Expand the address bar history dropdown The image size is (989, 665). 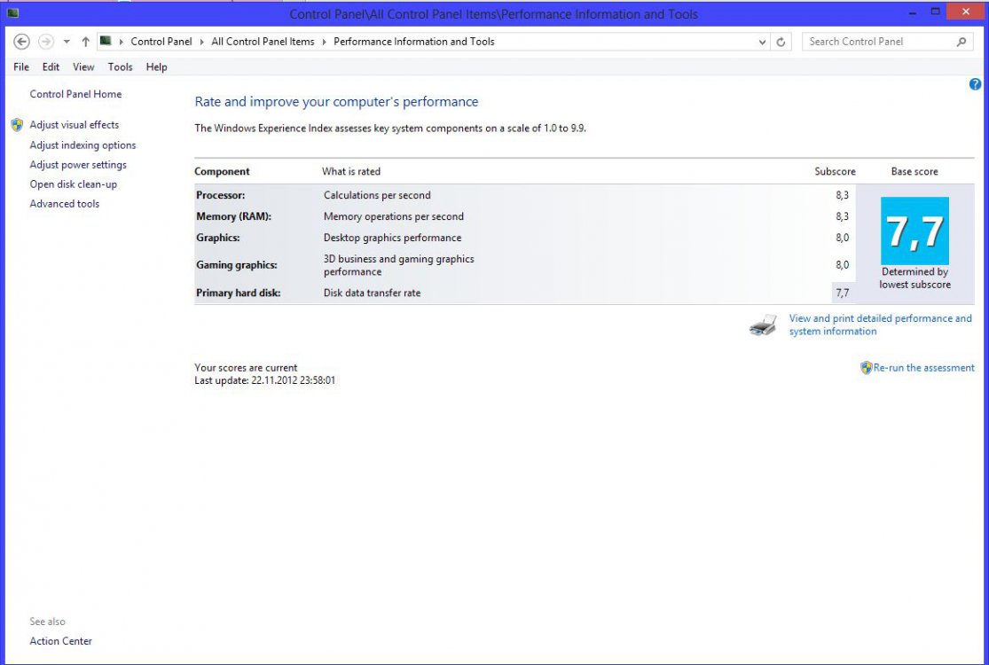tap(763, 42)
